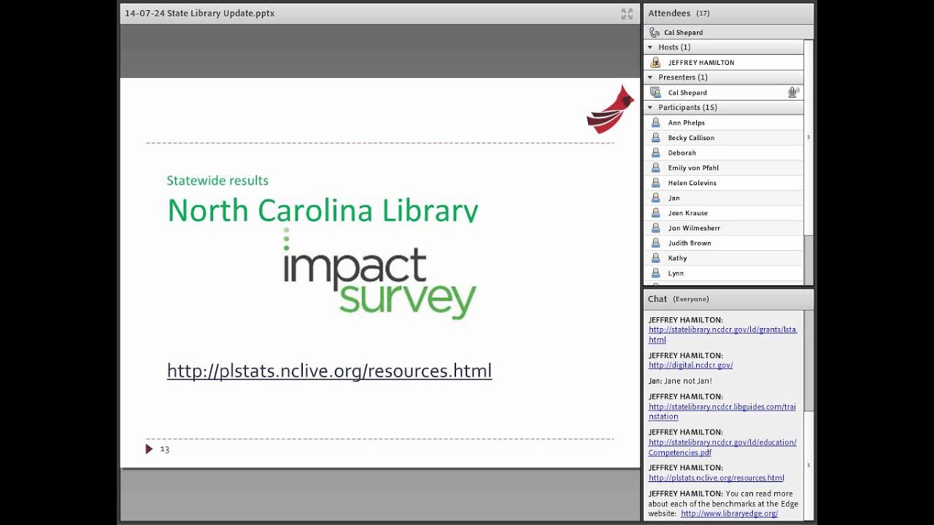Click the 'Statewide results' slide subtitle
Screen dimensions: 934x525
point(217,180)
